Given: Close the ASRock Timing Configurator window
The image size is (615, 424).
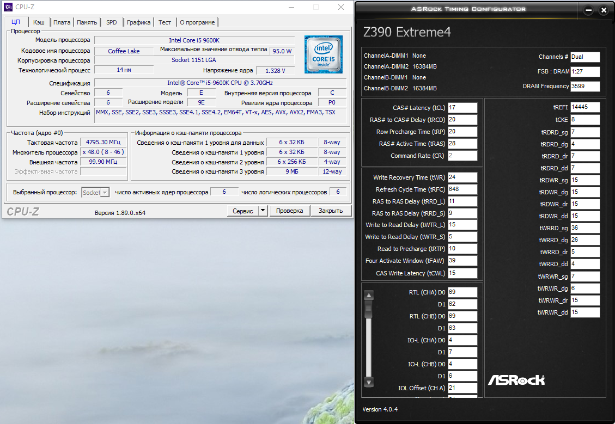Looking at the screenshot, I should 604,10.
